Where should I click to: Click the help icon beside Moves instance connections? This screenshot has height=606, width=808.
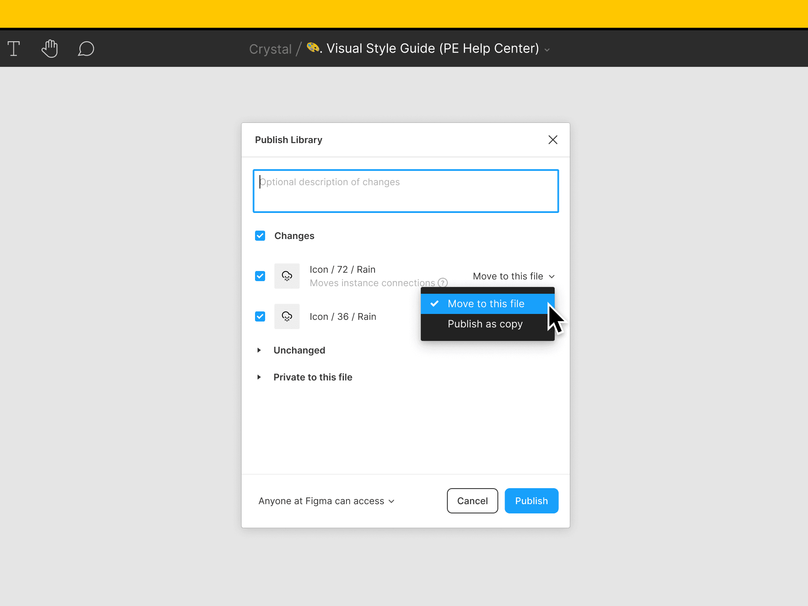coord(443,283)
